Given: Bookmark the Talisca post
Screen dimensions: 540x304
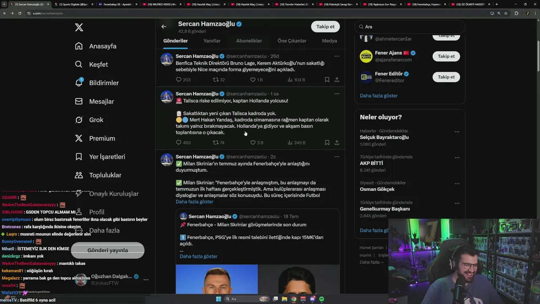Looking at the screenshot, I should point(327,143).
